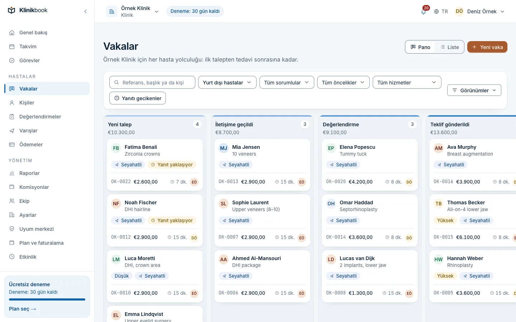Click the Plan seç link

click(x=23, y=309)
